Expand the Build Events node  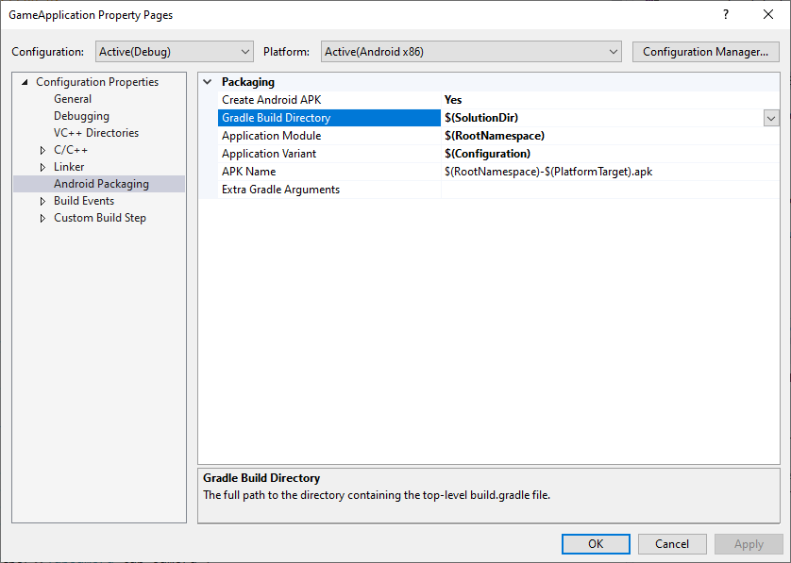(42, 201)
